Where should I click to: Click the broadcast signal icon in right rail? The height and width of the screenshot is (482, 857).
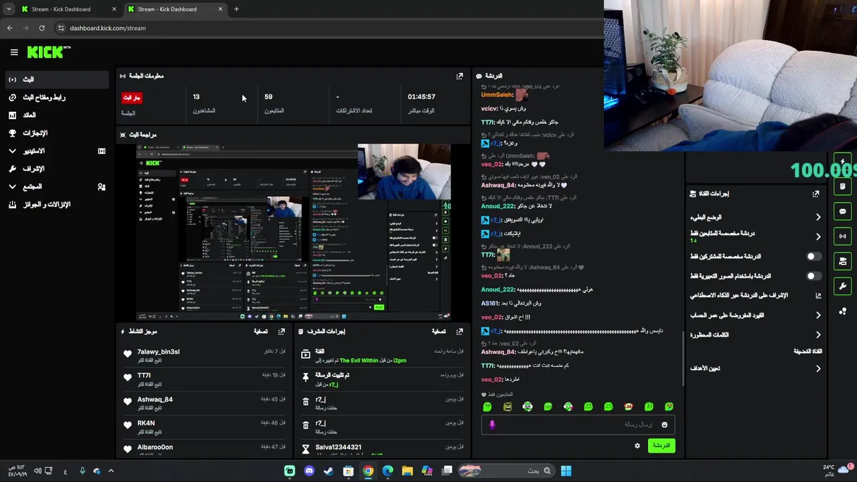[x=842, y=236]
